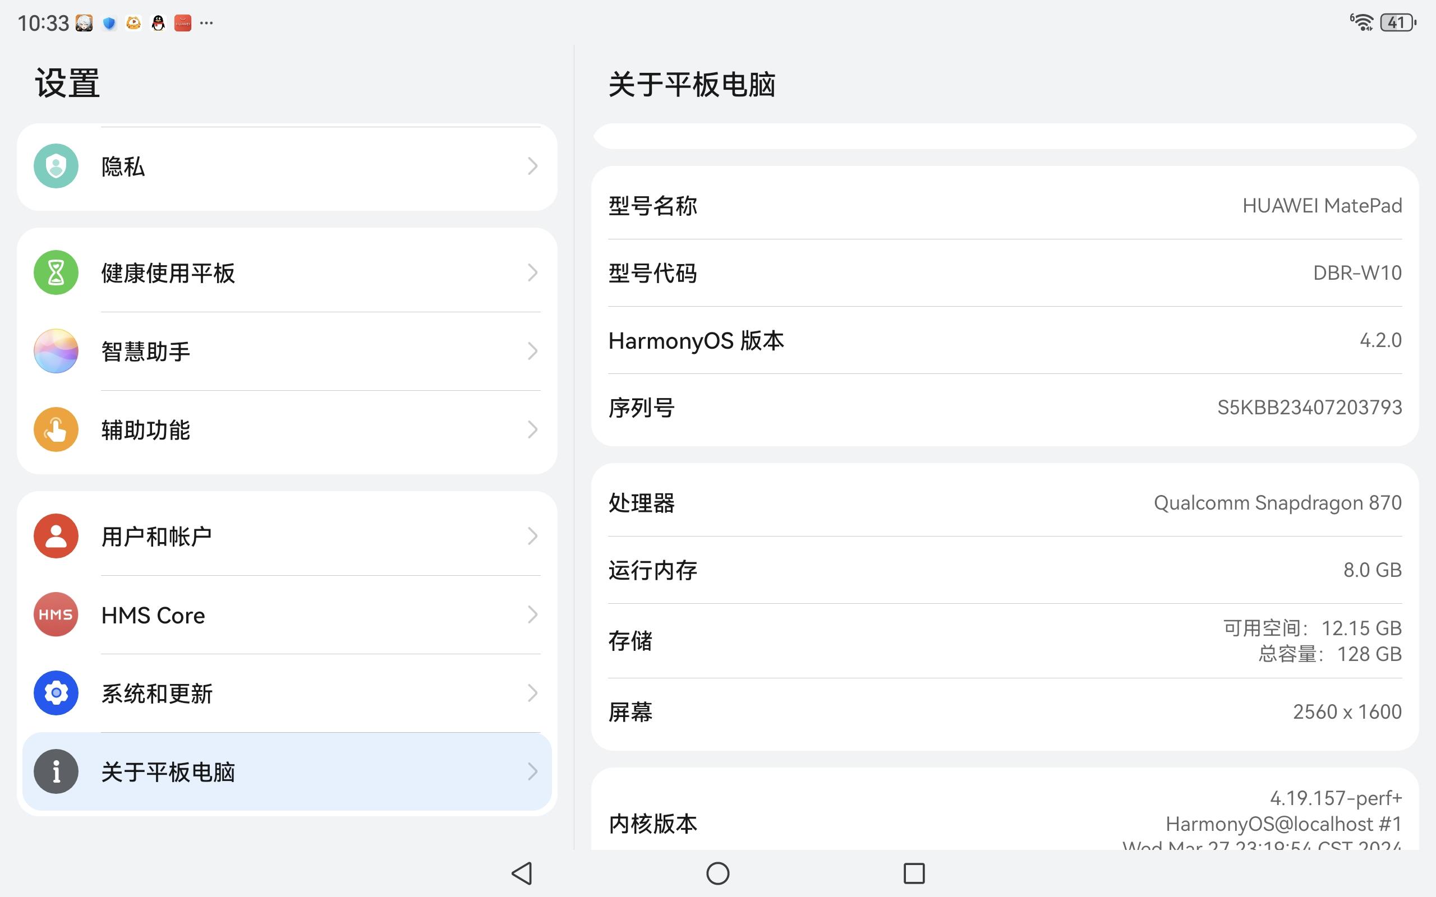Tap the HarmonyOS 版本 label
Screen dimensions: 1436x897
pyautogui.click(x=696, y=340)
